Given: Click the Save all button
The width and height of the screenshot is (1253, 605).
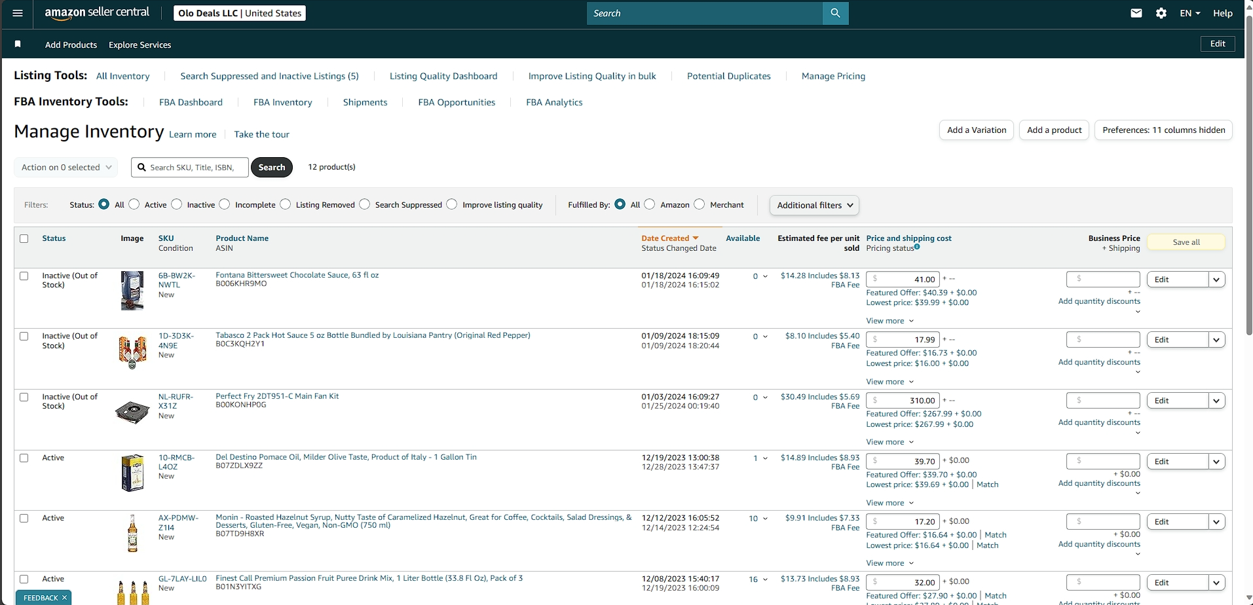Looking at the screenshot, I should click(x=1186, y=242).
